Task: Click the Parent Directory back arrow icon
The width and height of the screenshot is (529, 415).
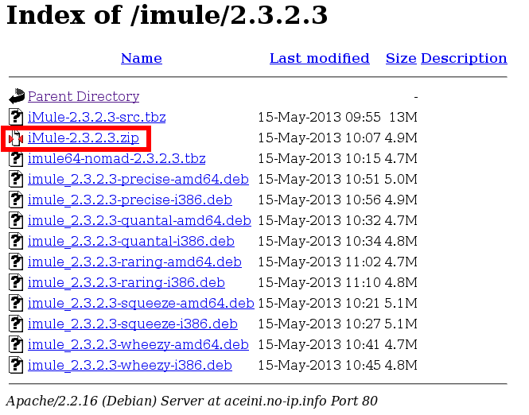Action: [x=17, y=97]
